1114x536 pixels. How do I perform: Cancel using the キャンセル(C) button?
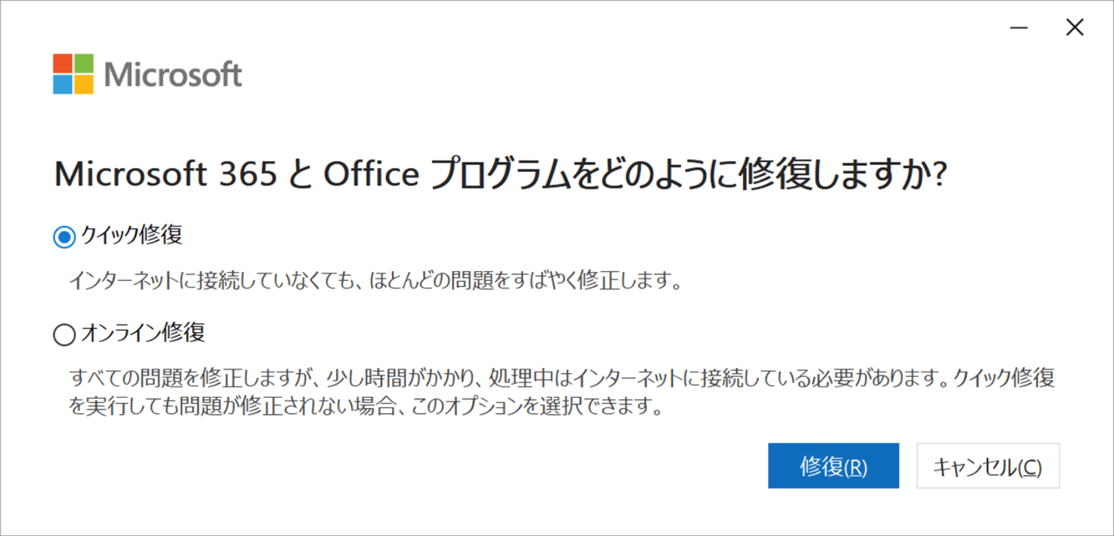(988, 466)
